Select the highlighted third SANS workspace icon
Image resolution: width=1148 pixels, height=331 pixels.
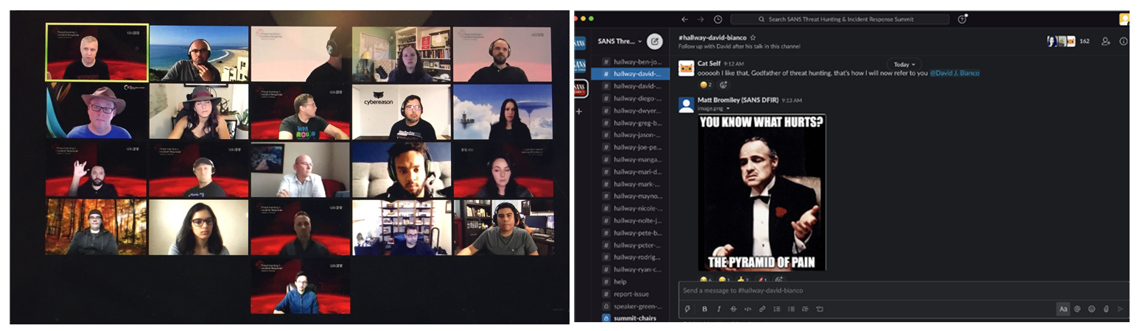580,88
